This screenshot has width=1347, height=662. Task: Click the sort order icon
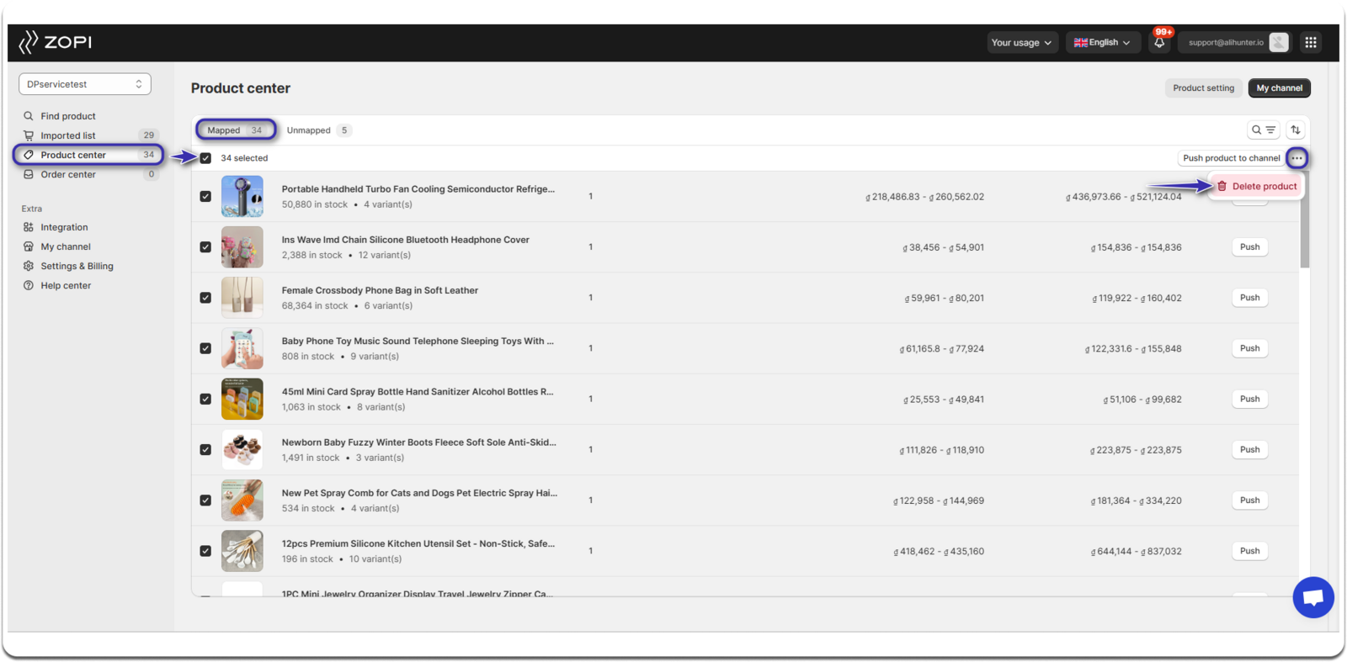pos(1296,130)
